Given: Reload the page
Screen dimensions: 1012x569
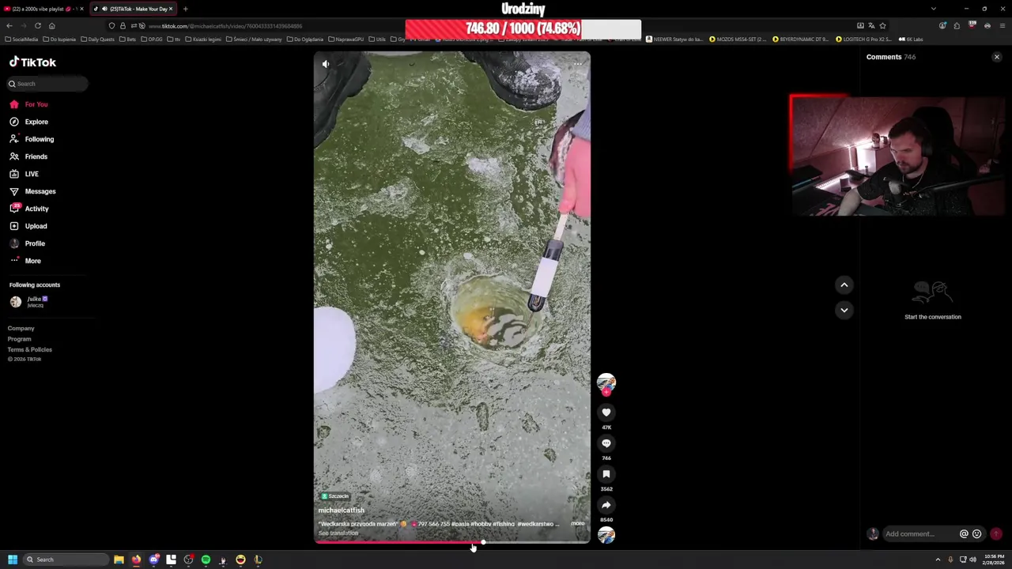Looking at the screenshot, I should pos(37,26).
